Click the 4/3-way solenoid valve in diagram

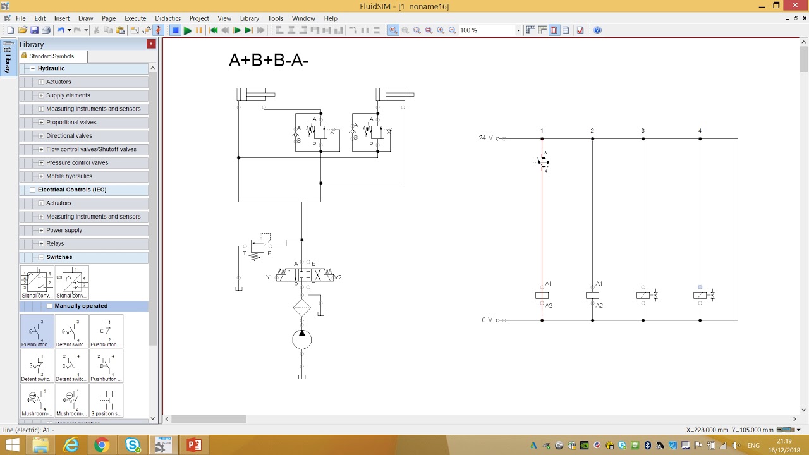tap(304, 275)
